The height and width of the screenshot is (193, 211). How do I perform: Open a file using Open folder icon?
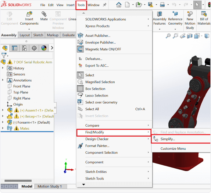pyautogui.click(x=139, y=5)
